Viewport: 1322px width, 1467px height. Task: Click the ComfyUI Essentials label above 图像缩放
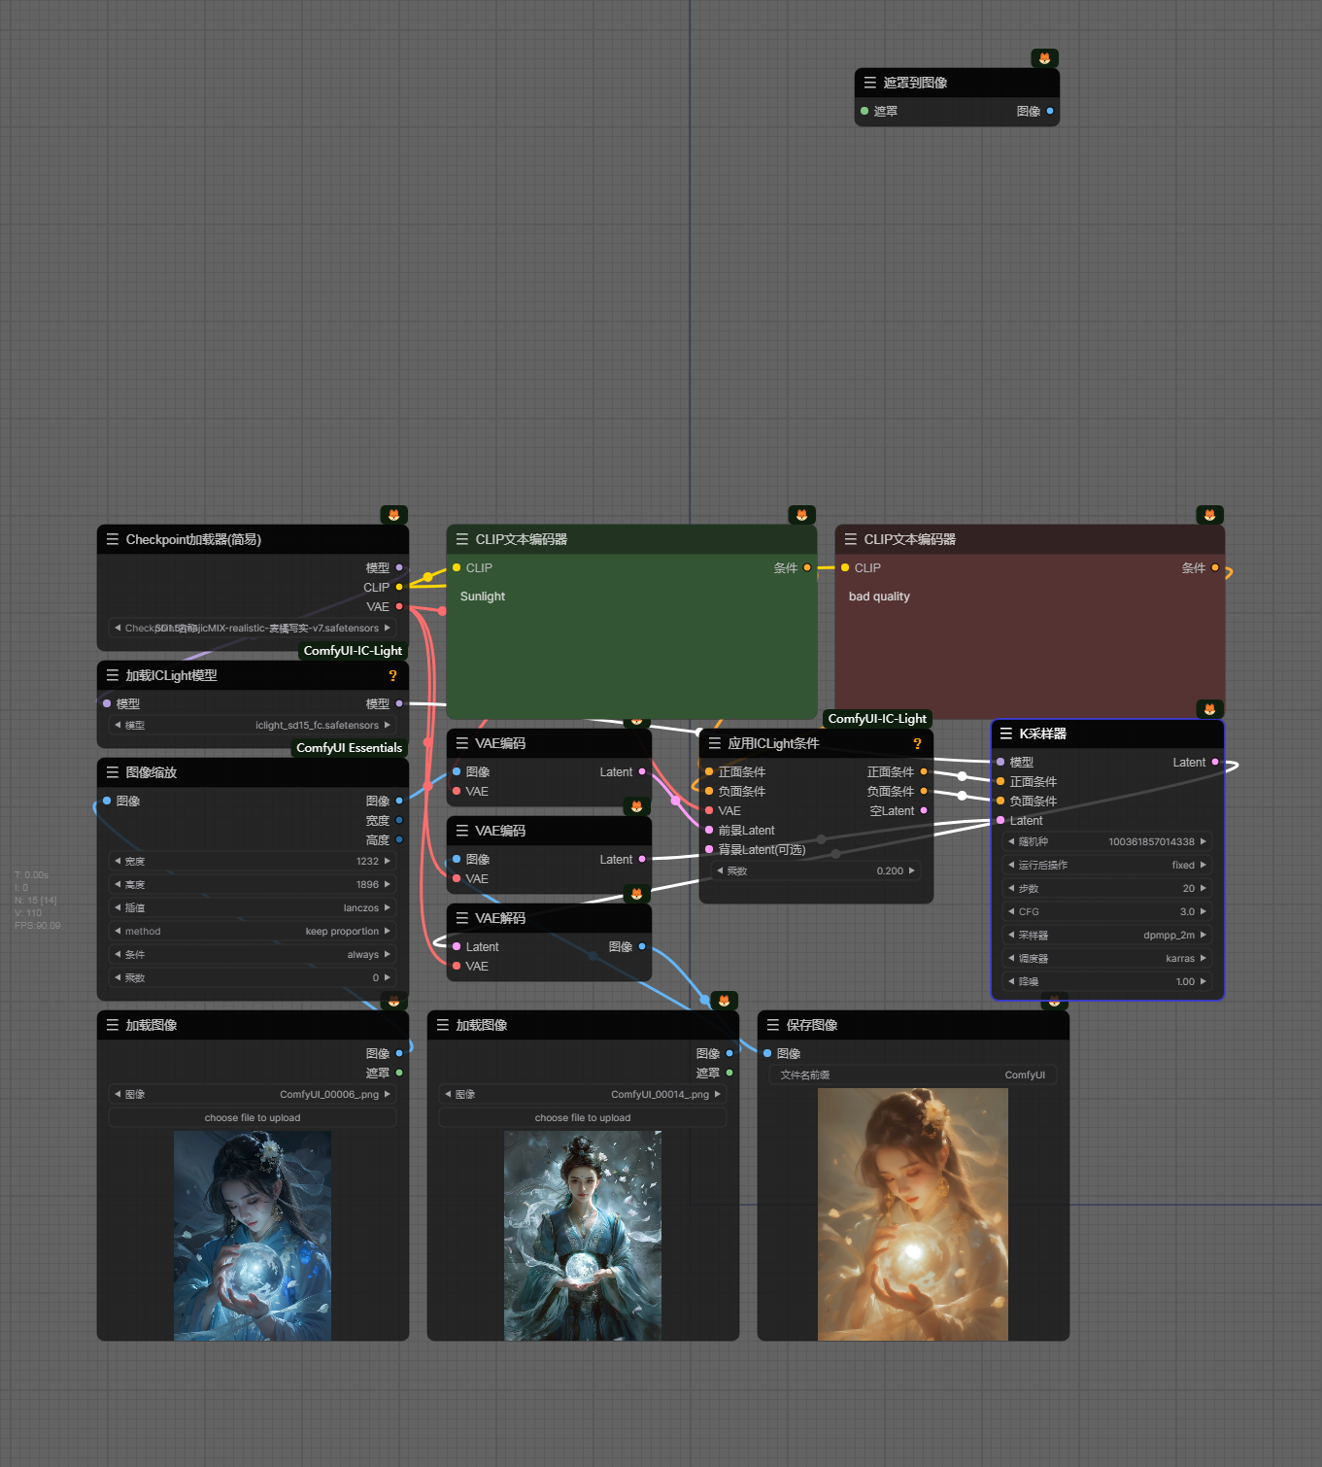pos(349,748)
